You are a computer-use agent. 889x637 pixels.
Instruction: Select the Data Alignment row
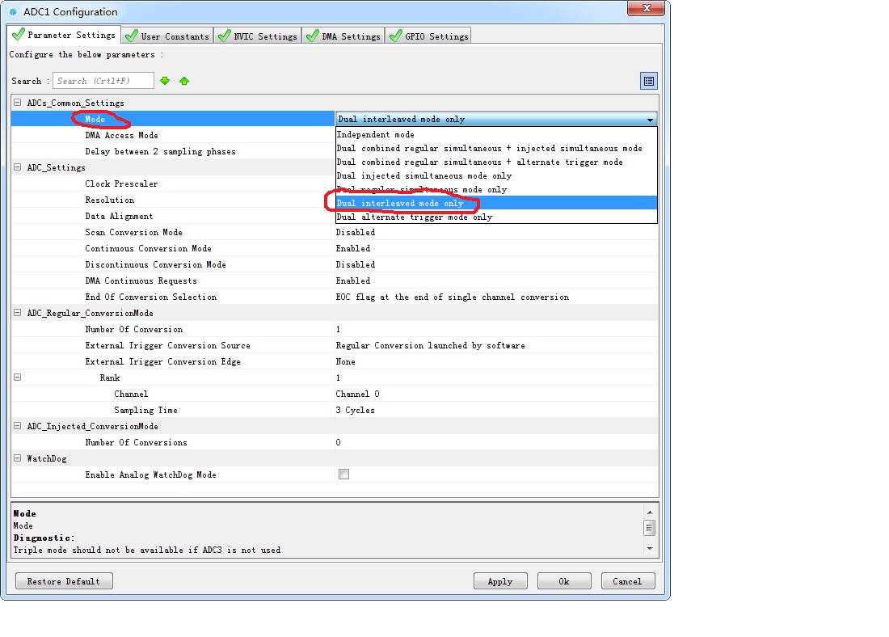pyautogui.click(x=173, y=216)
